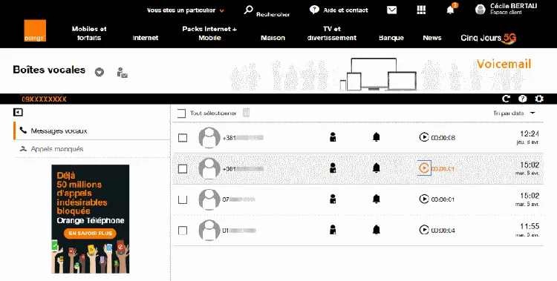This screenshot has width=557, height=281.
Task: Click bell icon on 07 number row
Action: pos(377,199)
